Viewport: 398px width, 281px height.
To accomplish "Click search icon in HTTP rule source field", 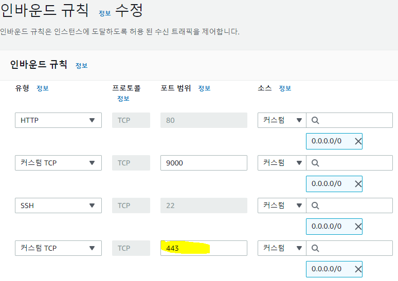I will coord(315,120).
